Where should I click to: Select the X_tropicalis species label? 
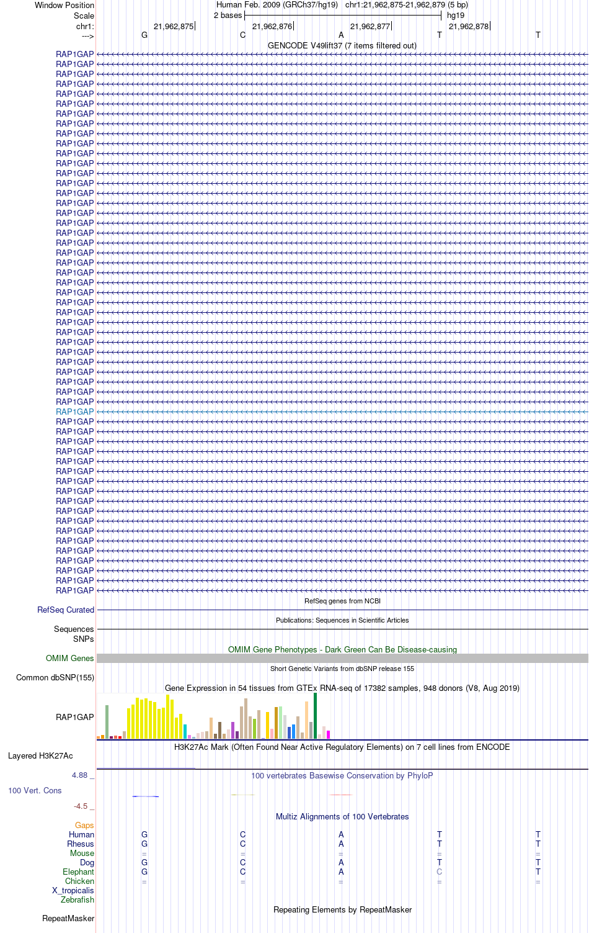73,890
